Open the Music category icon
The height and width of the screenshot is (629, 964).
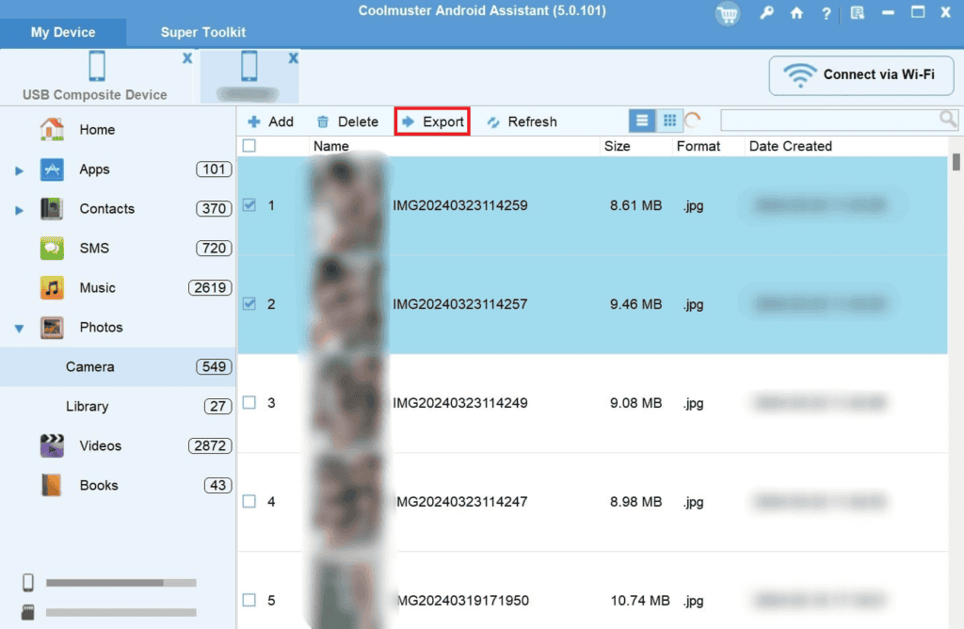coord(52,288)
